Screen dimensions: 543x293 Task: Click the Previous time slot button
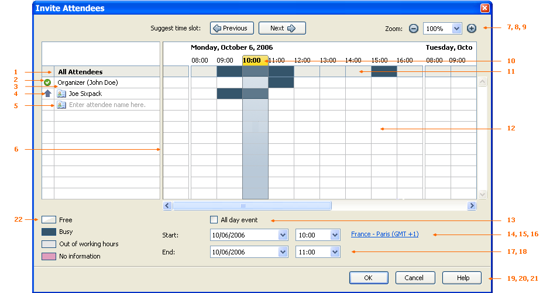tap(232, 28)
